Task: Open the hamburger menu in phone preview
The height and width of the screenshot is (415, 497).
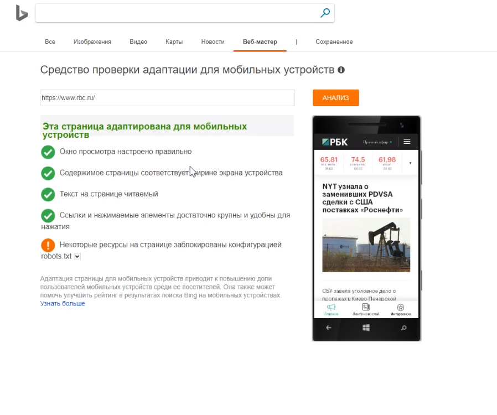Action: tap(407, 142)
